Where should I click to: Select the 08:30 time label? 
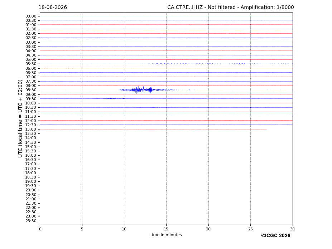(31, 90)
